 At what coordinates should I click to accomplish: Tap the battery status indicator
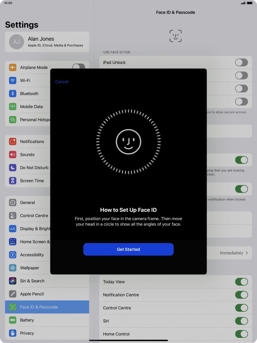(x=250, y=3)
